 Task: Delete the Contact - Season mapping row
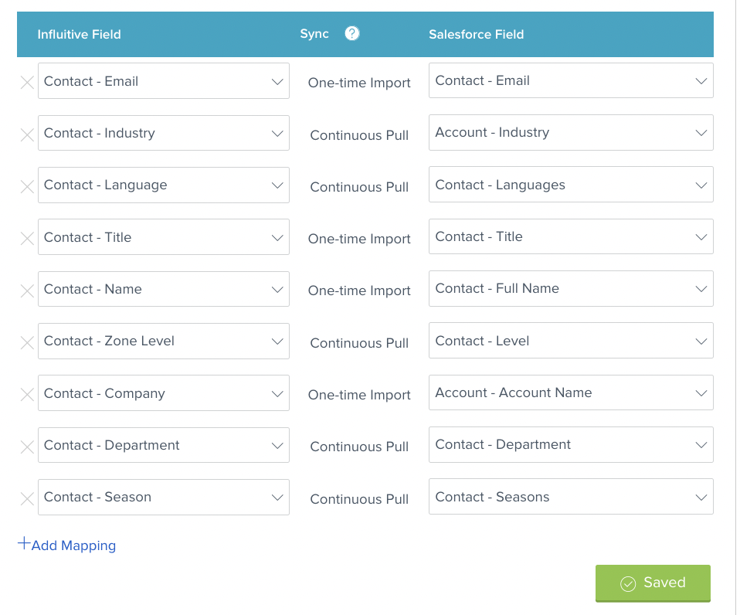point(27,498)
